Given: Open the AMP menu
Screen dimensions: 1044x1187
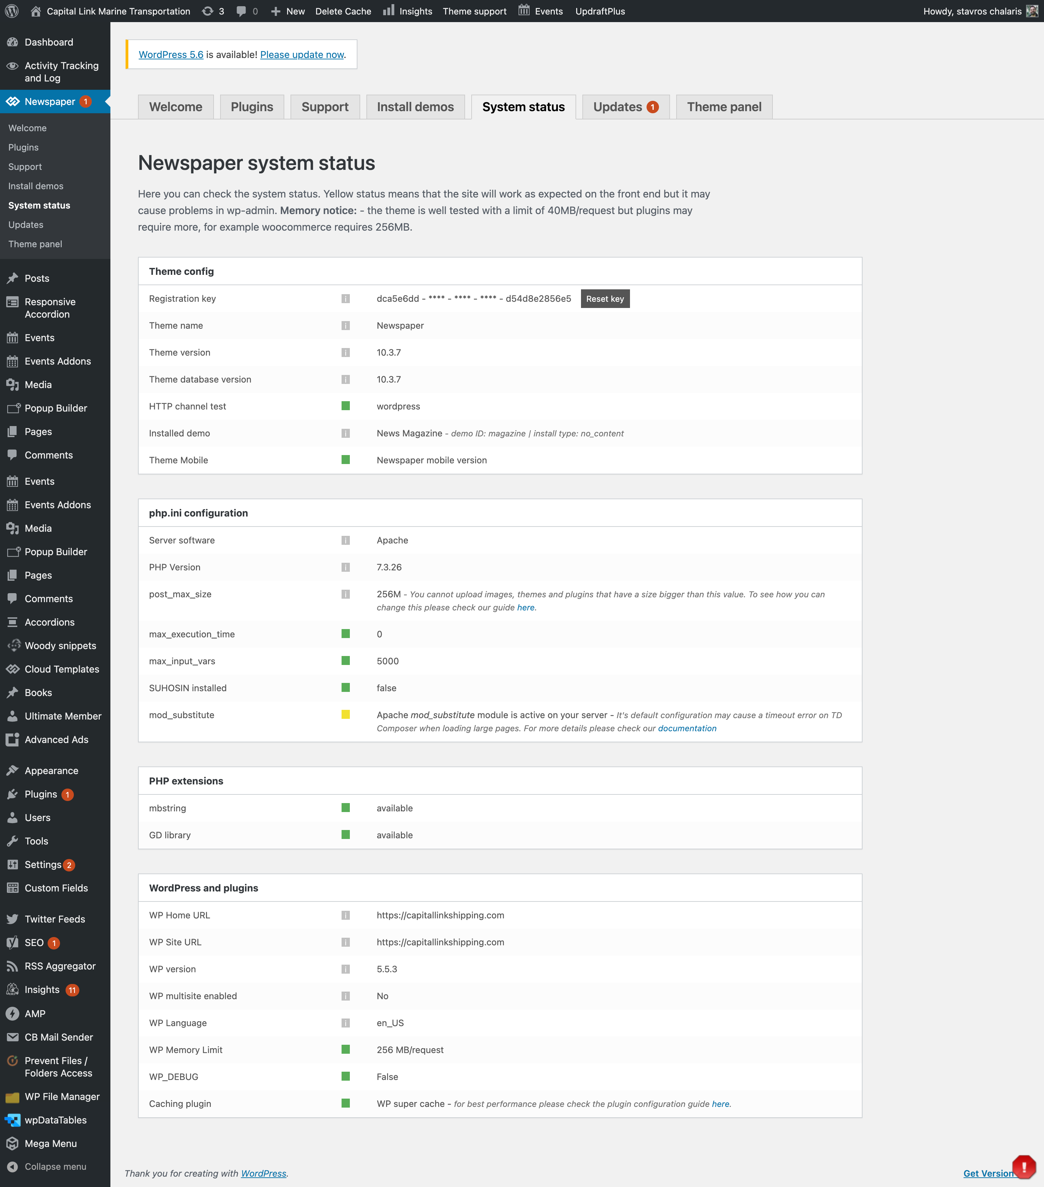Looking at the screenshot, I should pyautogui.click(x=55, y=1013).
